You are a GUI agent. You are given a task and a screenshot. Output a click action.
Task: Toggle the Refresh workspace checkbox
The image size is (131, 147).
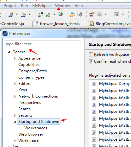pyautogui.click(x=91, y=54)
